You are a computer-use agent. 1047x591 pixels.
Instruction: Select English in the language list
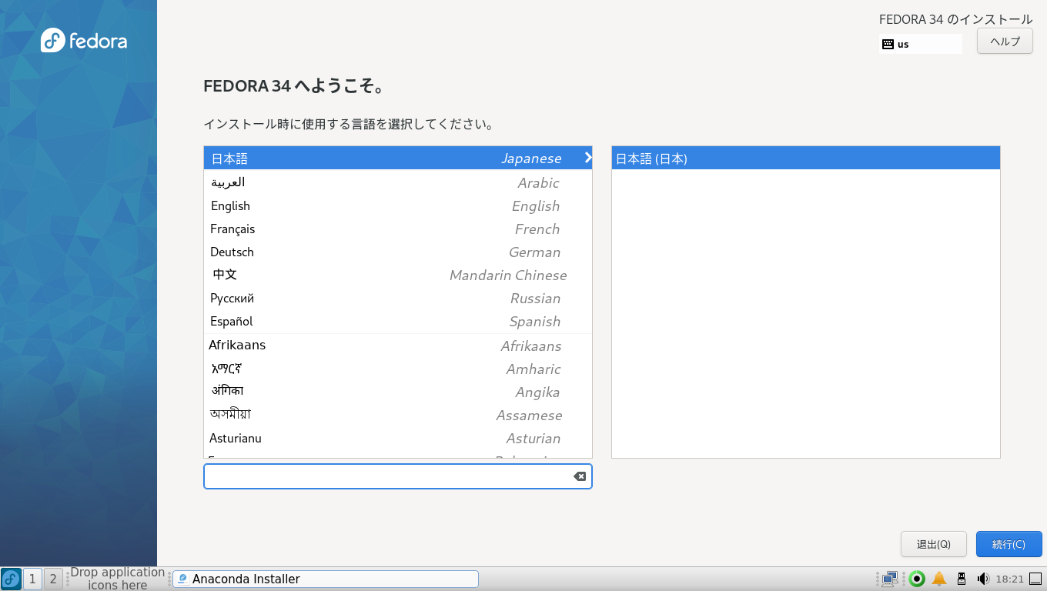pos(397,205)
